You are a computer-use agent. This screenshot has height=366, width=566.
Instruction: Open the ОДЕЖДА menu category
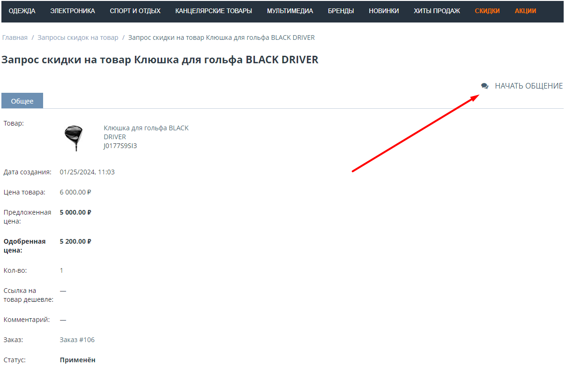pos(22,11)
